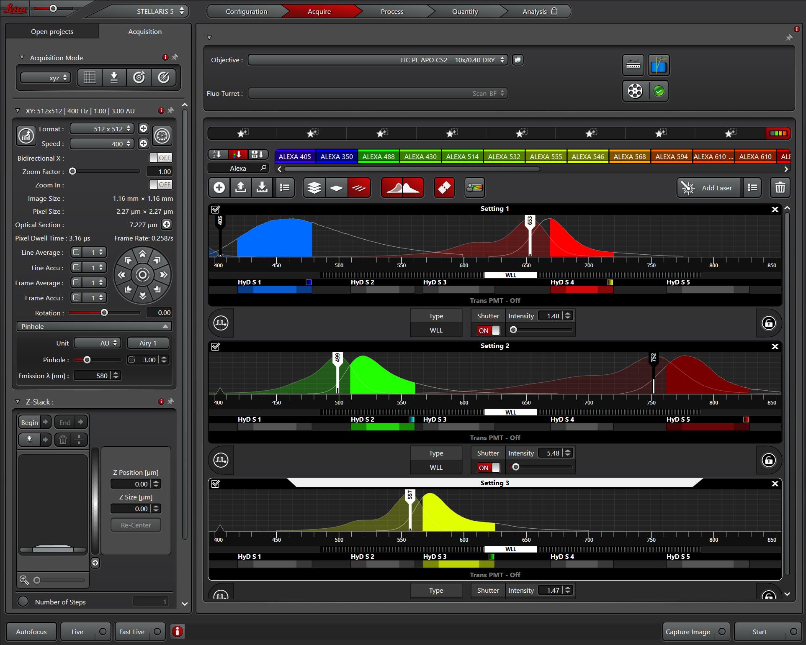Click the dye assistant color bar icon

pyautogui.click(x=475, y=187)
